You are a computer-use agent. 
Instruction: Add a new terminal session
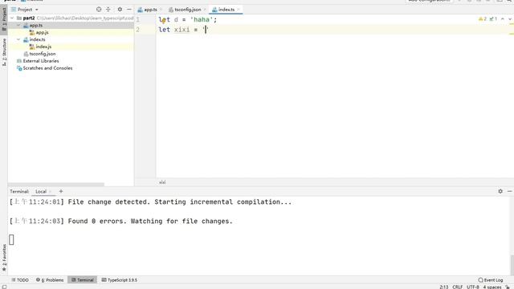tap(61, 191)
